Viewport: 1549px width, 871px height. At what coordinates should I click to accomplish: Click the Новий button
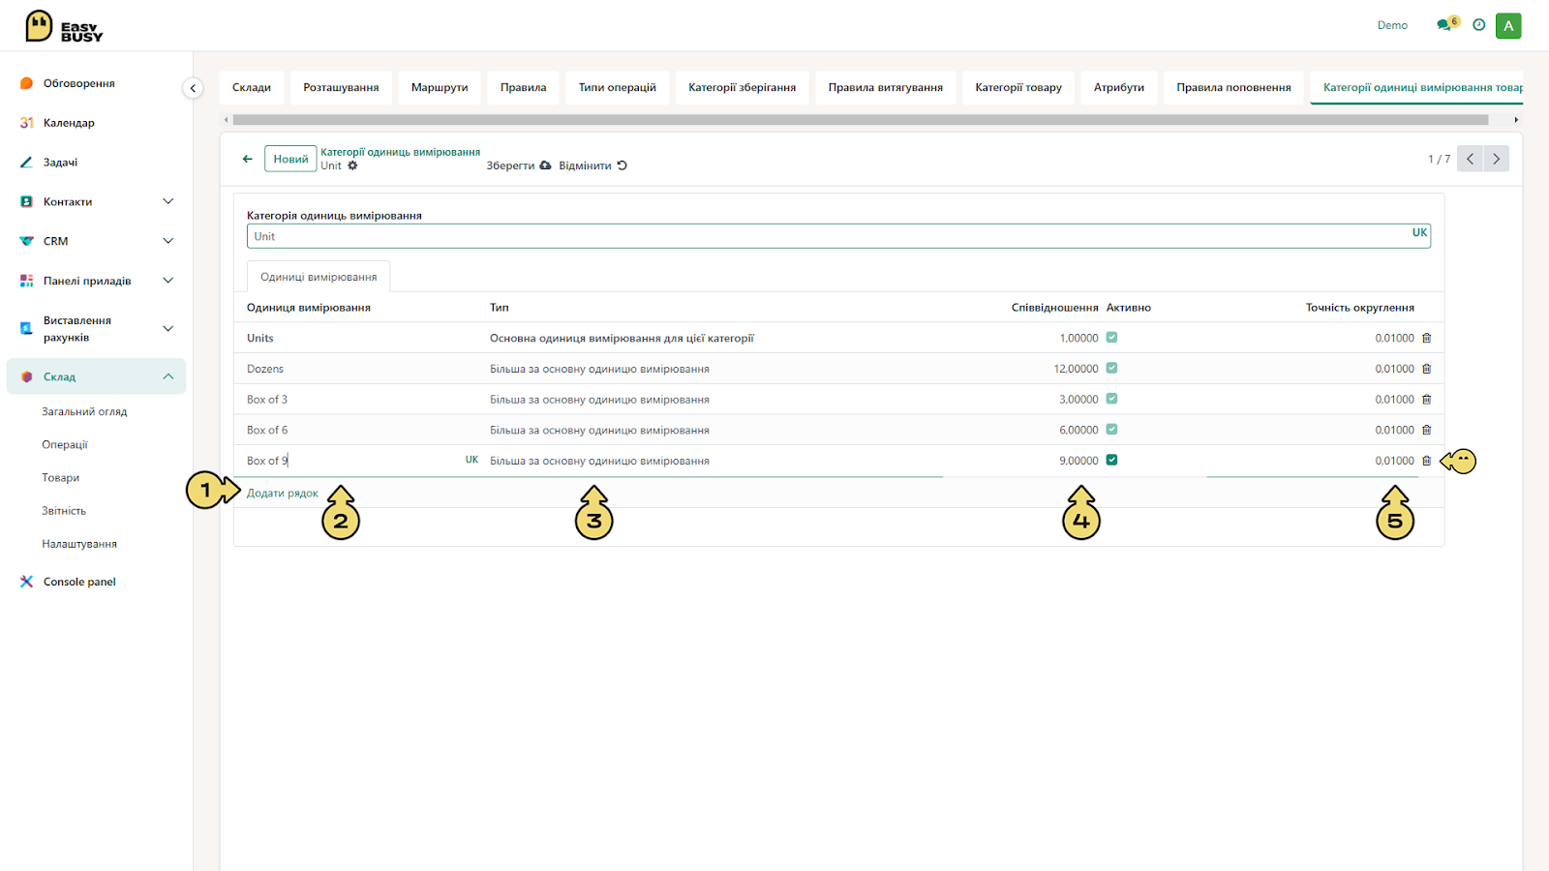click(290, 159)
